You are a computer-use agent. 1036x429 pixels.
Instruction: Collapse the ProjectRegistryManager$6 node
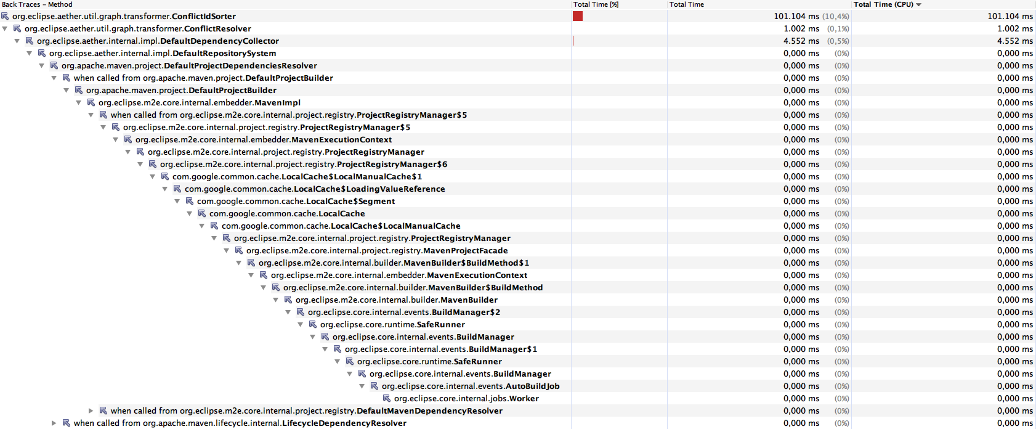click(x=140, y=164)
